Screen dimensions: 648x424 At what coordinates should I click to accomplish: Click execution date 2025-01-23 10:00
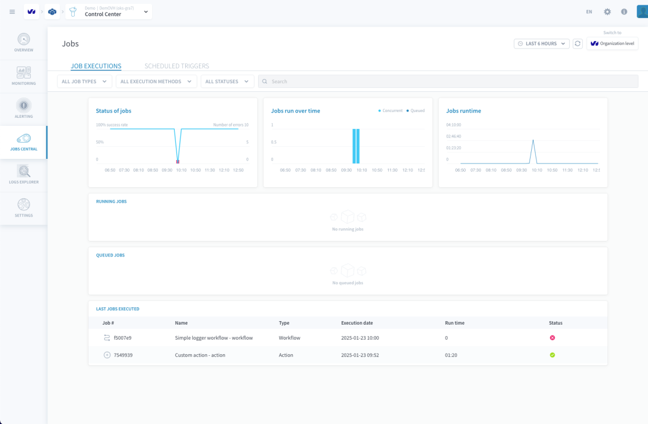click(x=360, y=338)
